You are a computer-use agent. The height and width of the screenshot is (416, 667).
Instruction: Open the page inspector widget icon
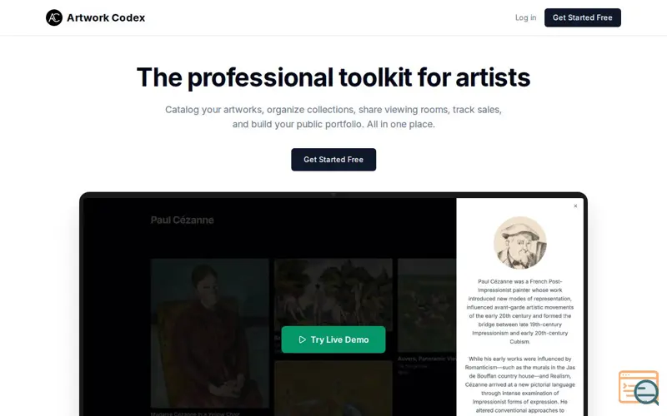[x=639, y=387]
